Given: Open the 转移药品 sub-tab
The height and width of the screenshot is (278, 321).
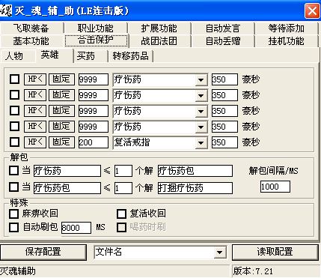Looking at the screenshot, I should pyautogui.click(x=131, y=55).
